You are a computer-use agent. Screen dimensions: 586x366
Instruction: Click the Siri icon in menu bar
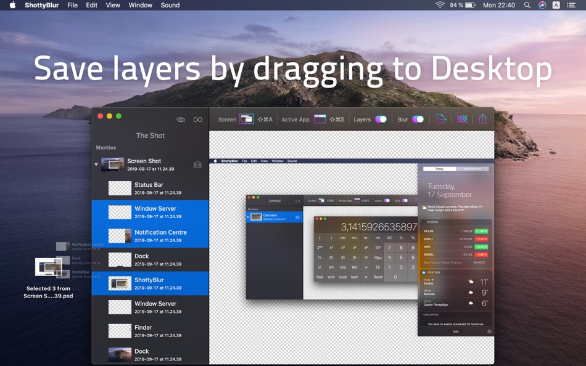542,5
